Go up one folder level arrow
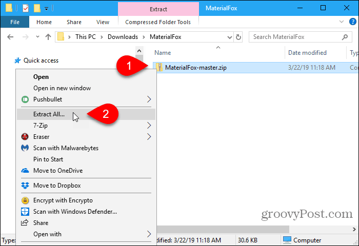359x246 pixels. click(48, 37)
